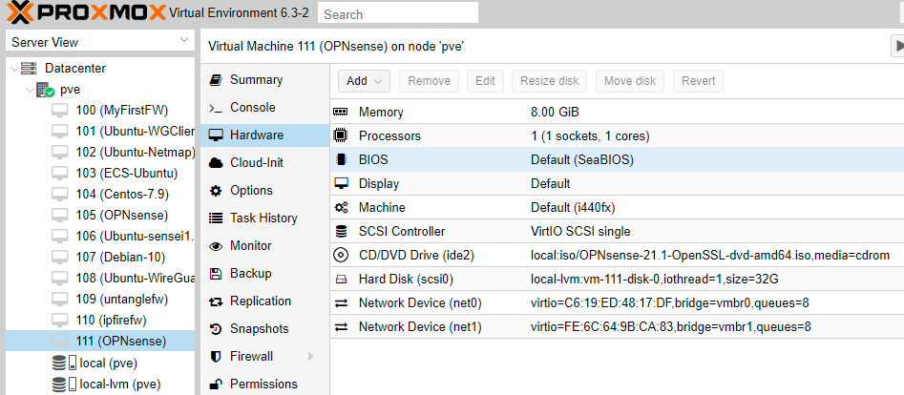Screen dimensions: 904x395
Task: Click the Move disk button
Action: point(630,81)
